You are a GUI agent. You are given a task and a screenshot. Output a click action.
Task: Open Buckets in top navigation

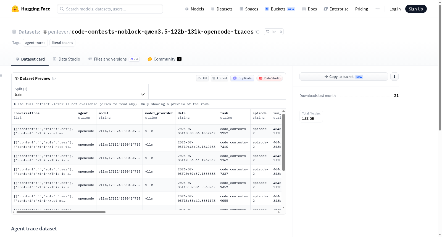280,9
